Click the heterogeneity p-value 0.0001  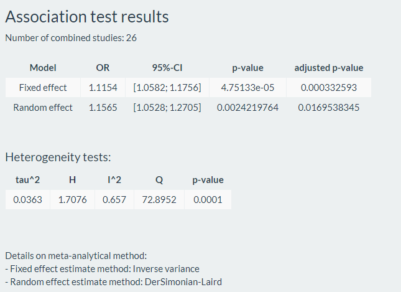pyautogui.click(x=208, y=200)
